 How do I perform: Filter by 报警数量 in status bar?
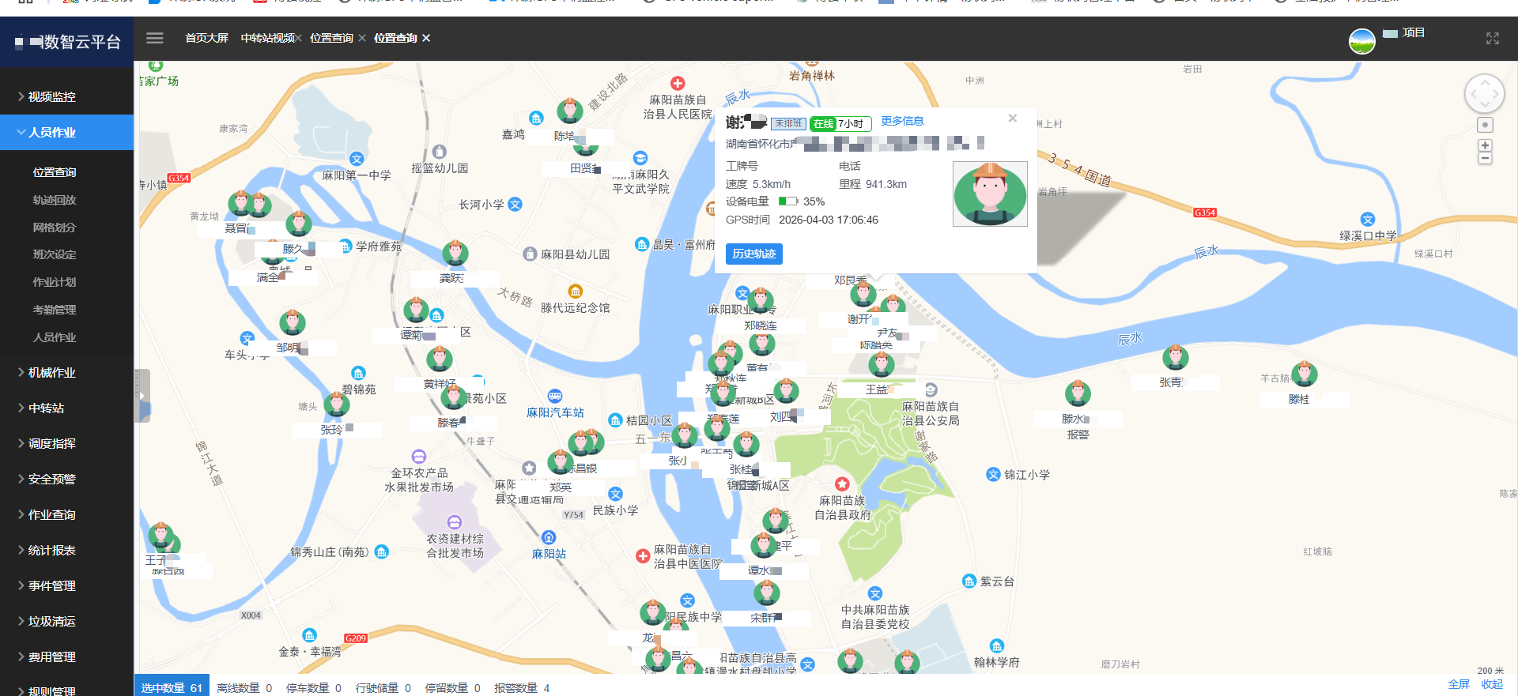pyautogui.click(x=522, y=688)
